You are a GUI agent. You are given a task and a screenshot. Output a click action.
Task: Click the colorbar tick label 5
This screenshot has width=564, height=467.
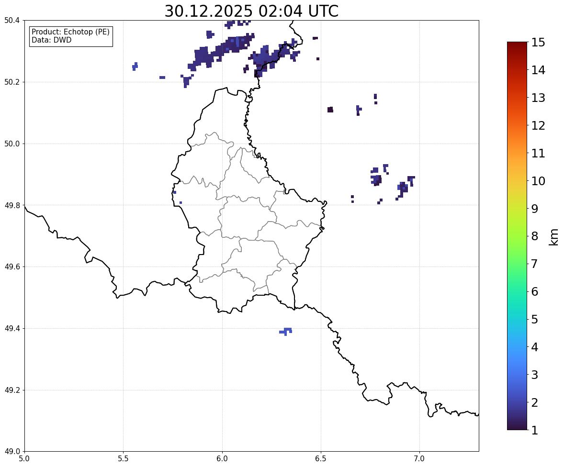point(535,319)
